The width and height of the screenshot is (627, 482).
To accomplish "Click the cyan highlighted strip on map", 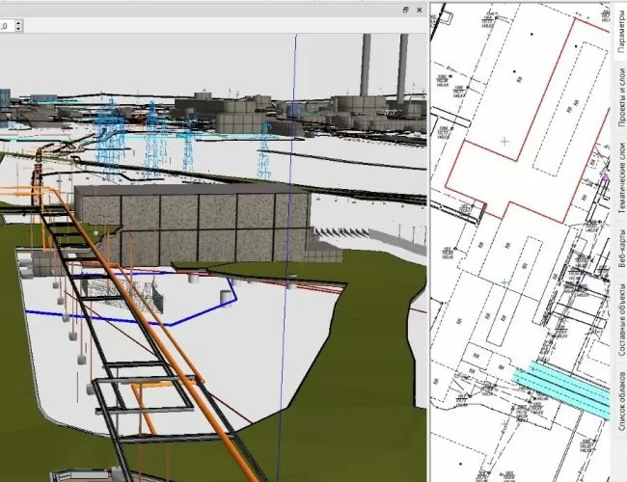I will pyautogui.click(x=559, y=388).
